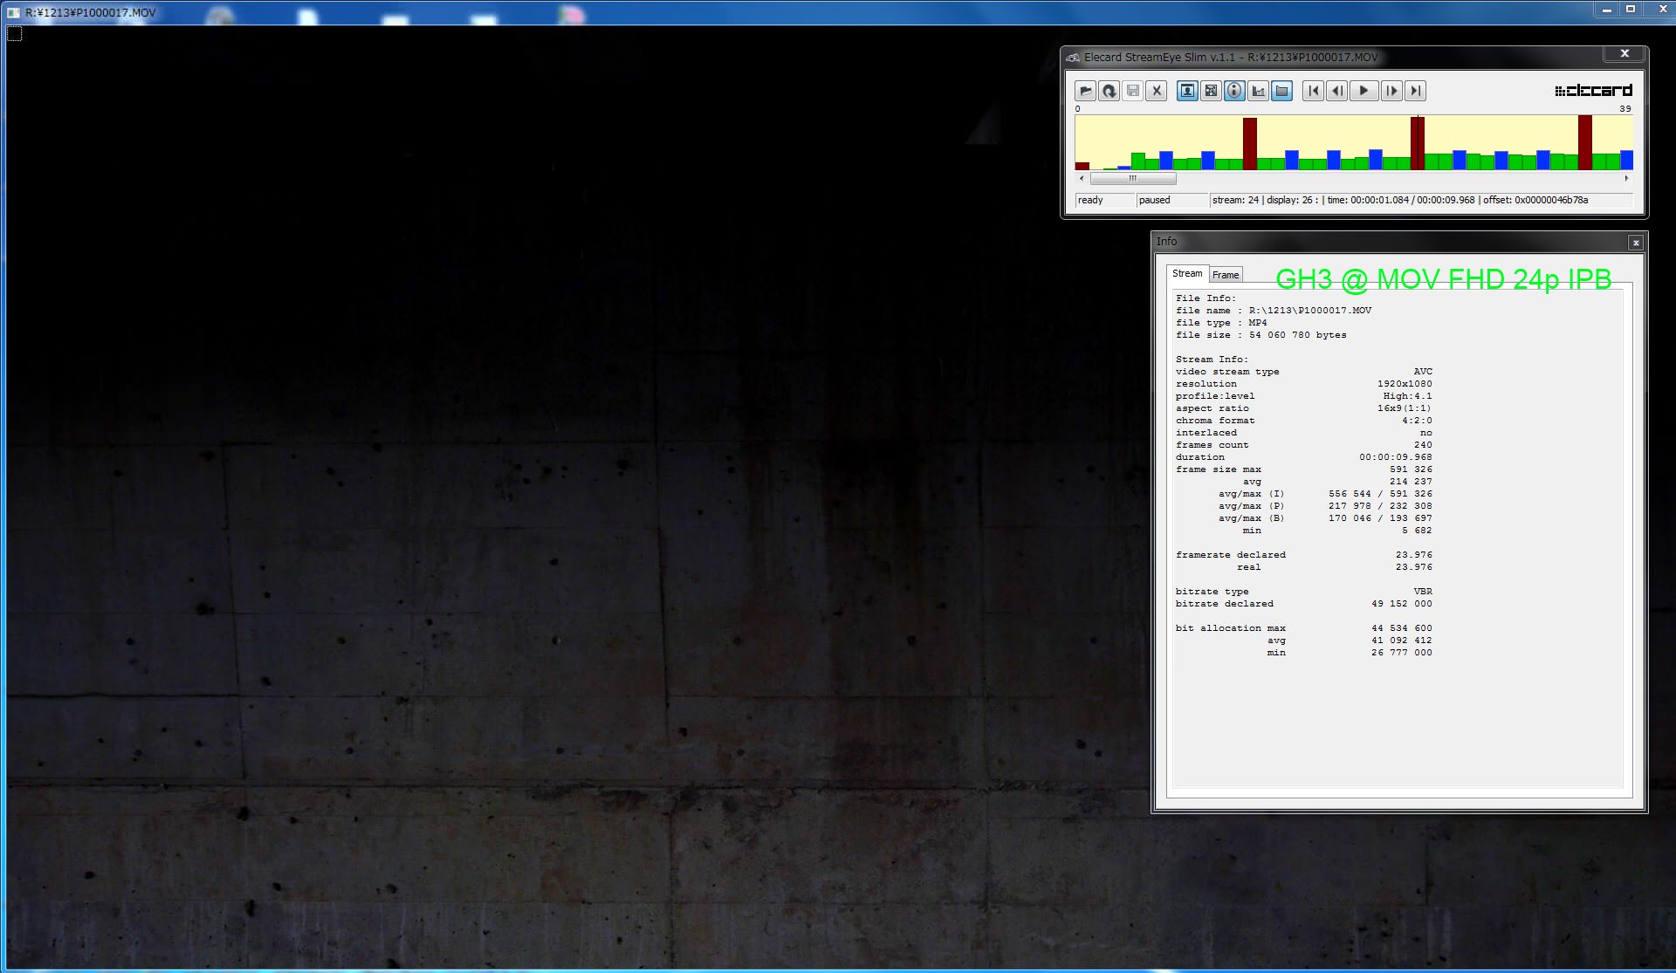The image size is (1676, 973).
Task: Click the Open file toolbar icon
Action: point(1085,91)
